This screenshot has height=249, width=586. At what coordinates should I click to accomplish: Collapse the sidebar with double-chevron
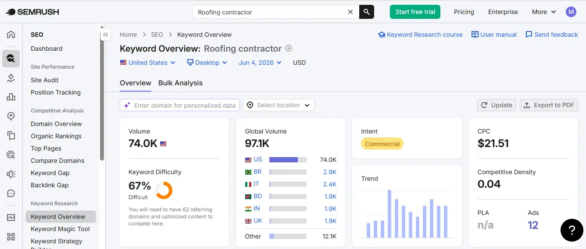[105, 35]
